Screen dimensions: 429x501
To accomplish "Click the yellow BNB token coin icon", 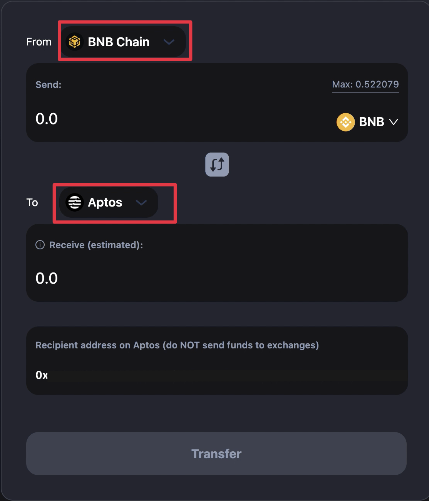I will (x=345, y=122).
